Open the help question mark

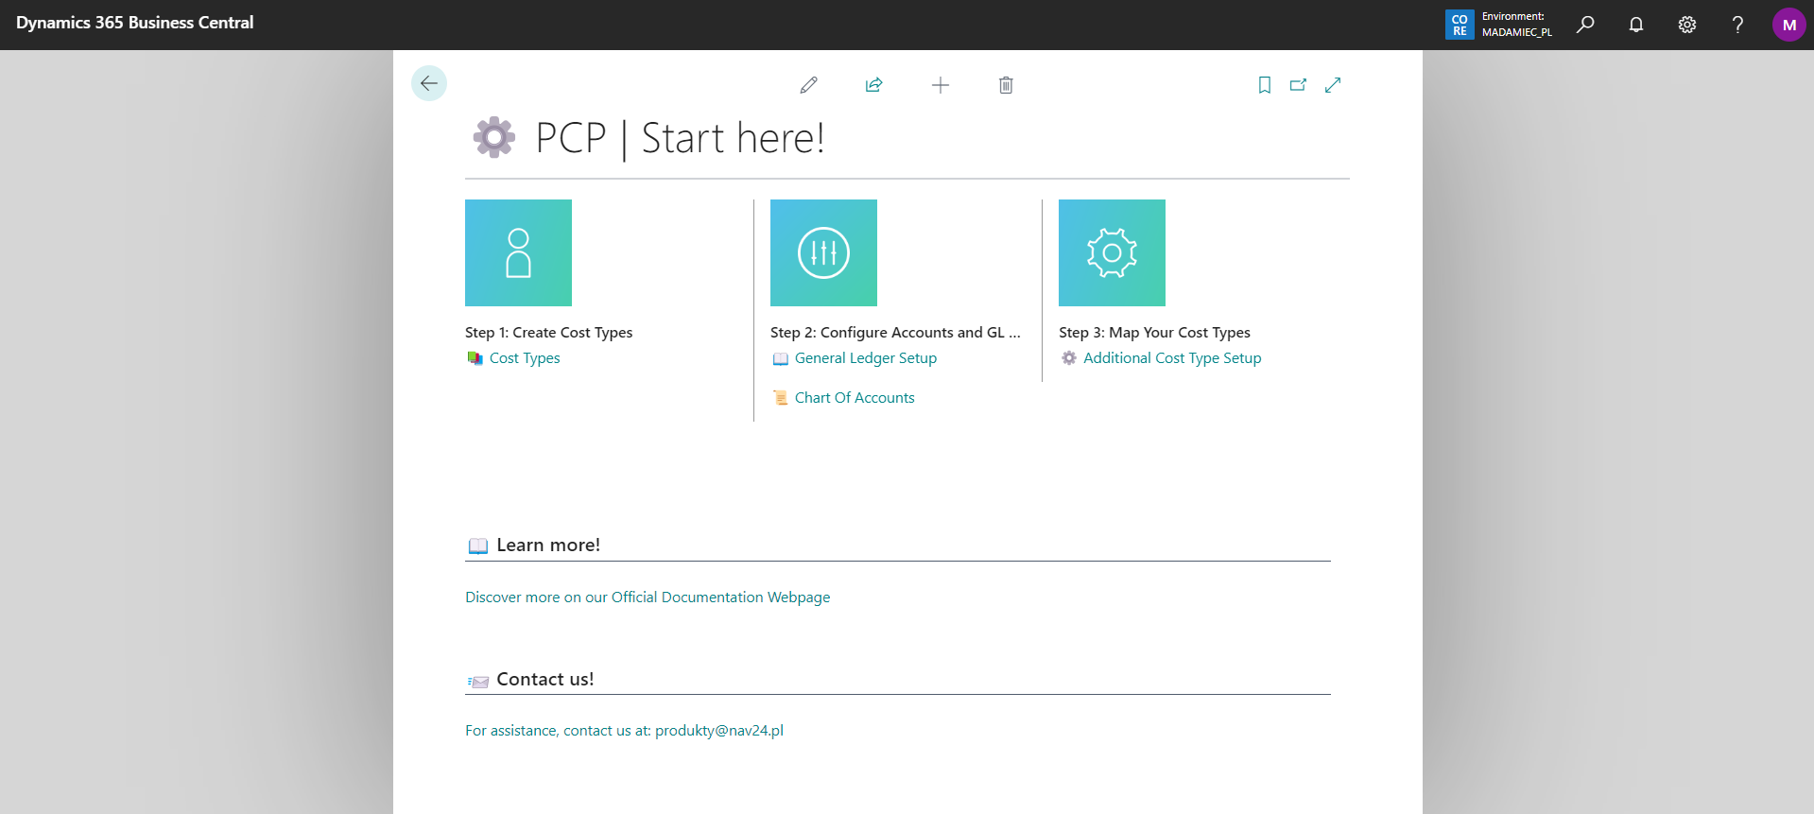[1737, 25]
